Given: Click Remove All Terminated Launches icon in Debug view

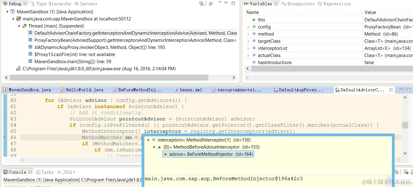Looking at the screenshot, I should coord(202,4).
